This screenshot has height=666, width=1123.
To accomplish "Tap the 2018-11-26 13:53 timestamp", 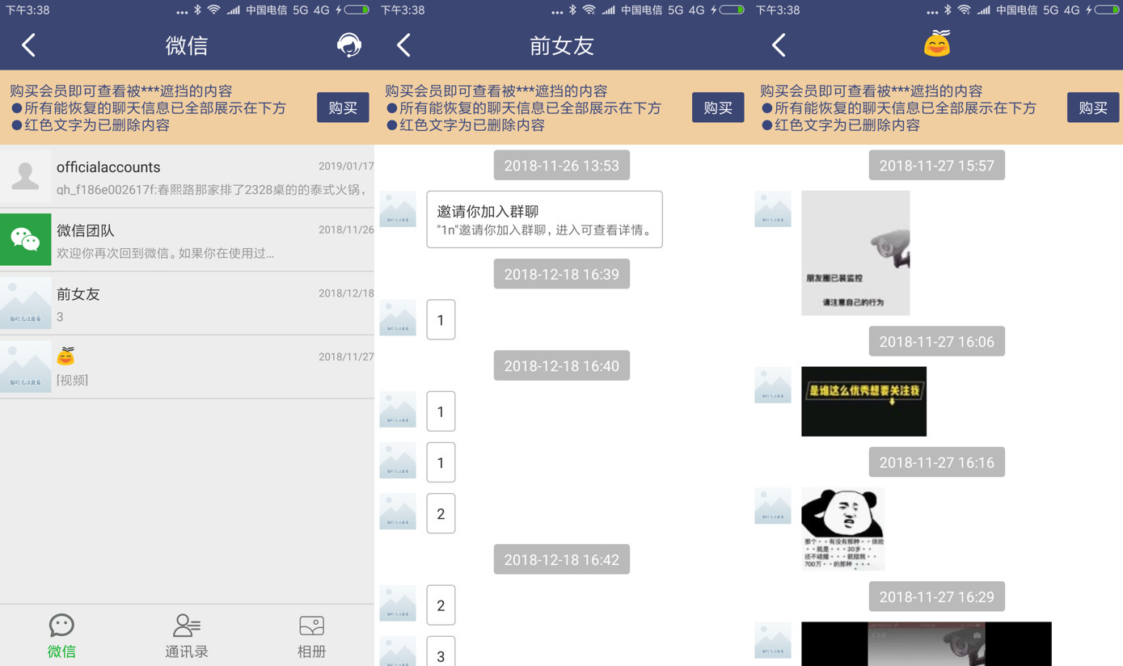I will click(562, 166).
